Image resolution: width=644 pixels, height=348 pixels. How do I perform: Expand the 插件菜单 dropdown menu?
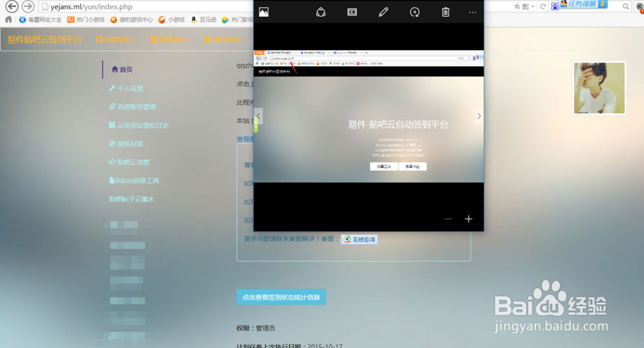[224, 39]
